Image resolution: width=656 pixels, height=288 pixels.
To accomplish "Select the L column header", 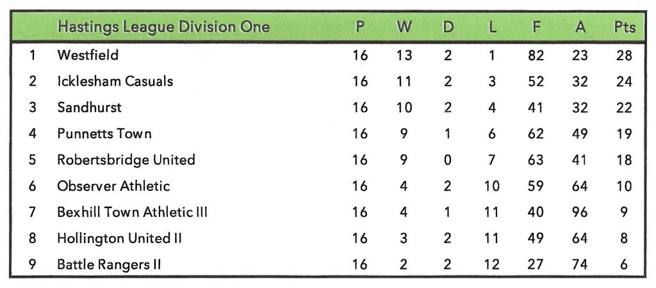I will [491, 28].
